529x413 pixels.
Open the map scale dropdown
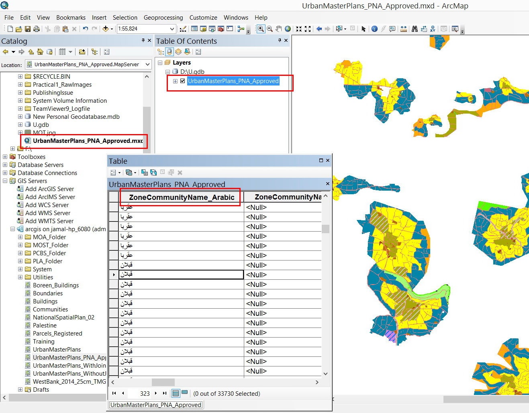[172, 29]
